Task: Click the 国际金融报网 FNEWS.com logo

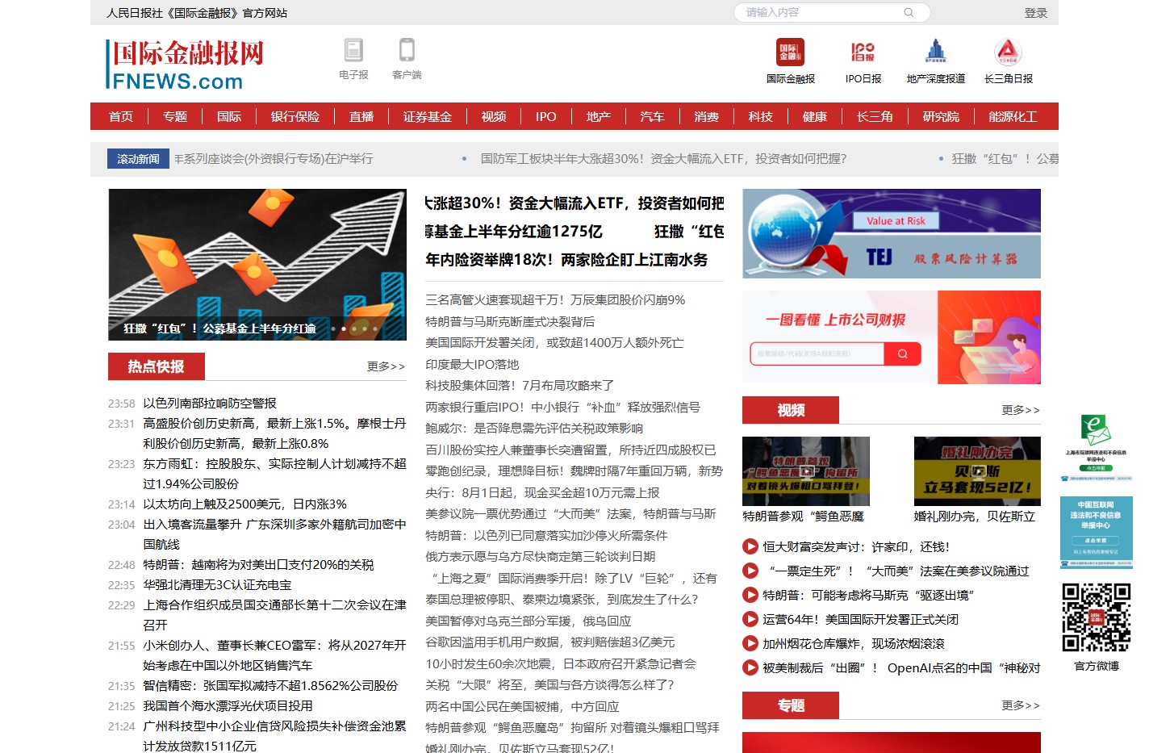Action: click(186, 65)
